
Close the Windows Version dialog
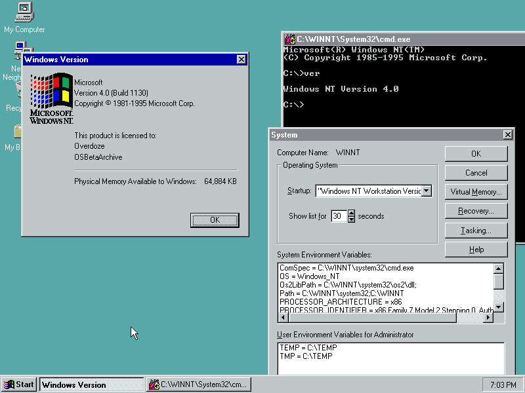coord(241,60)
